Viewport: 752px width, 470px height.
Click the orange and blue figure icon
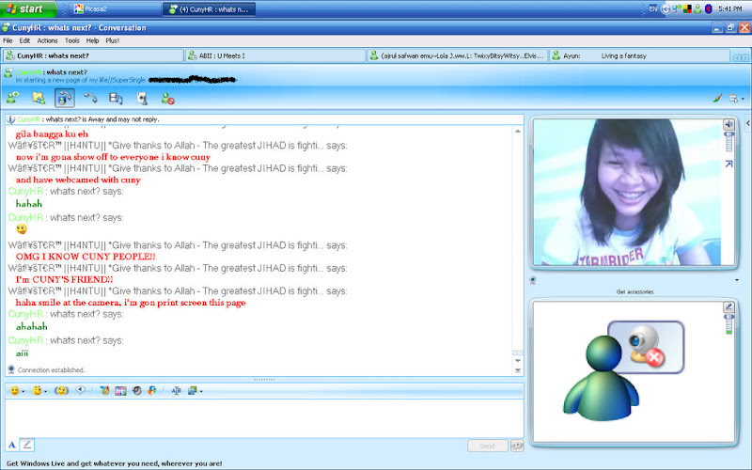point(152,390)
